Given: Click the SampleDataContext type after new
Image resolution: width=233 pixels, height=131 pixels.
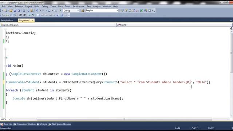Looking at the screenshot, I should tap(87, 74).
